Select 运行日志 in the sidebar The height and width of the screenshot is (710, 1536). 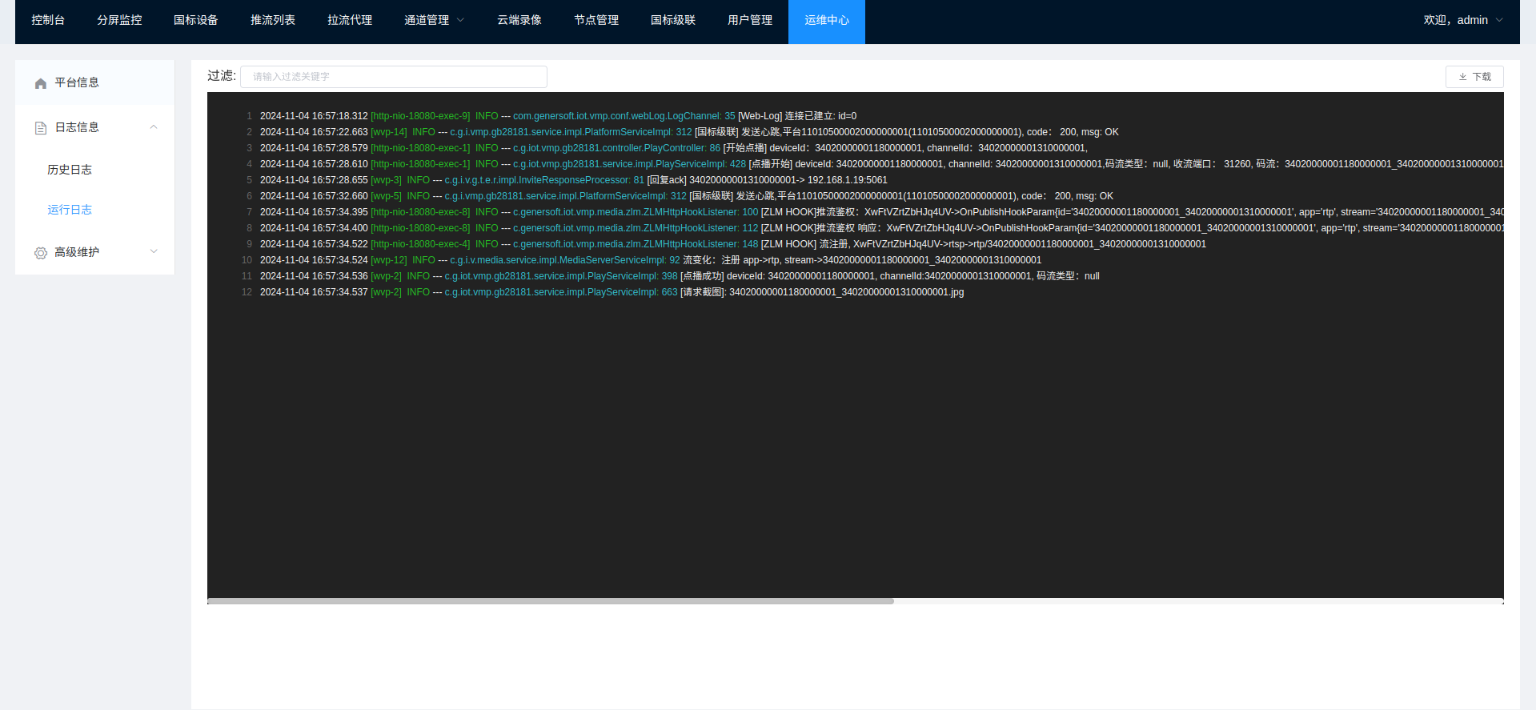70,210
